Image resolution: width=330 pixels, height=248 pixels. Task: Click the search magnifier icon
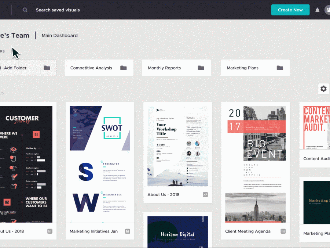pos(25,10)
